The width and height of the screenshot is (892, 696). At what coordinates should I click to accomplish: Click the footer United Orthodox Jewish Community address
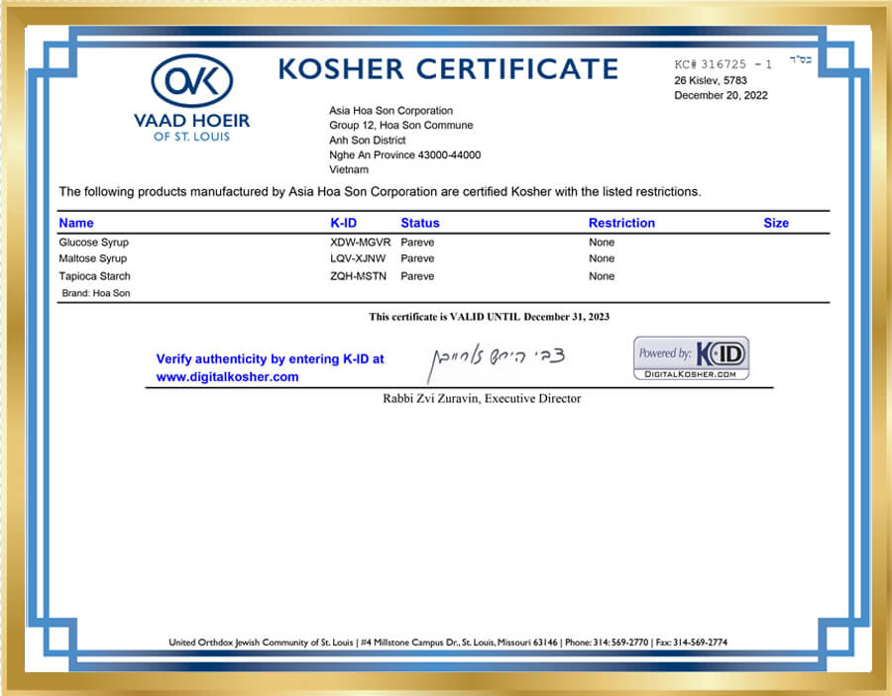(448, 643)
